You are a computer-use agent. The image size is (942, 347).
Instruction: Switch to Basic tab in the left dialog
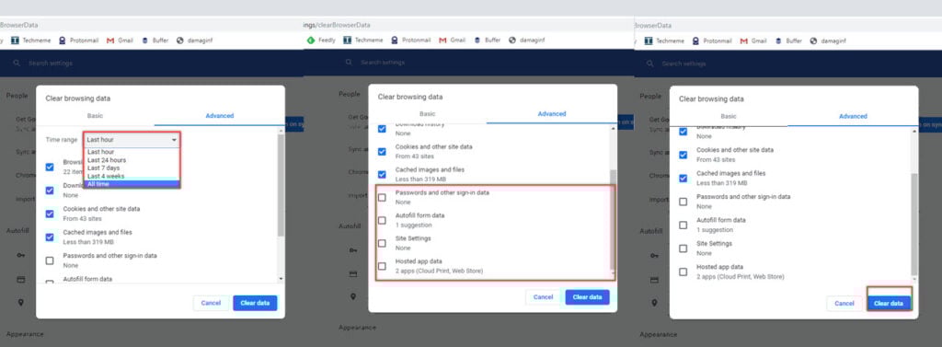tap(96, 115)
